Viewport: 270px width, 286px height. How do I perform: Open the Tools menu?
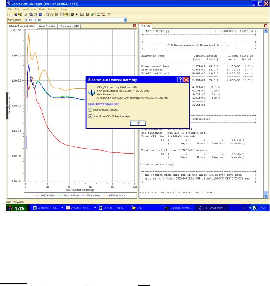pyautogui.click(x=42, y=9)
